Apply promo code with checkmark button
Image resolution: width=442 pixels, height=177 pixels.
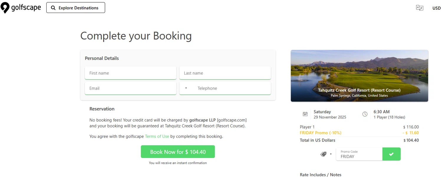(x=391, y=154)
